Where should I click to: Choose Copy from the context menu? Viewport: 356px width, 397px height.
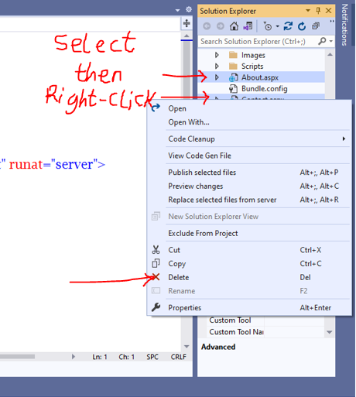(x=249, y=264)
